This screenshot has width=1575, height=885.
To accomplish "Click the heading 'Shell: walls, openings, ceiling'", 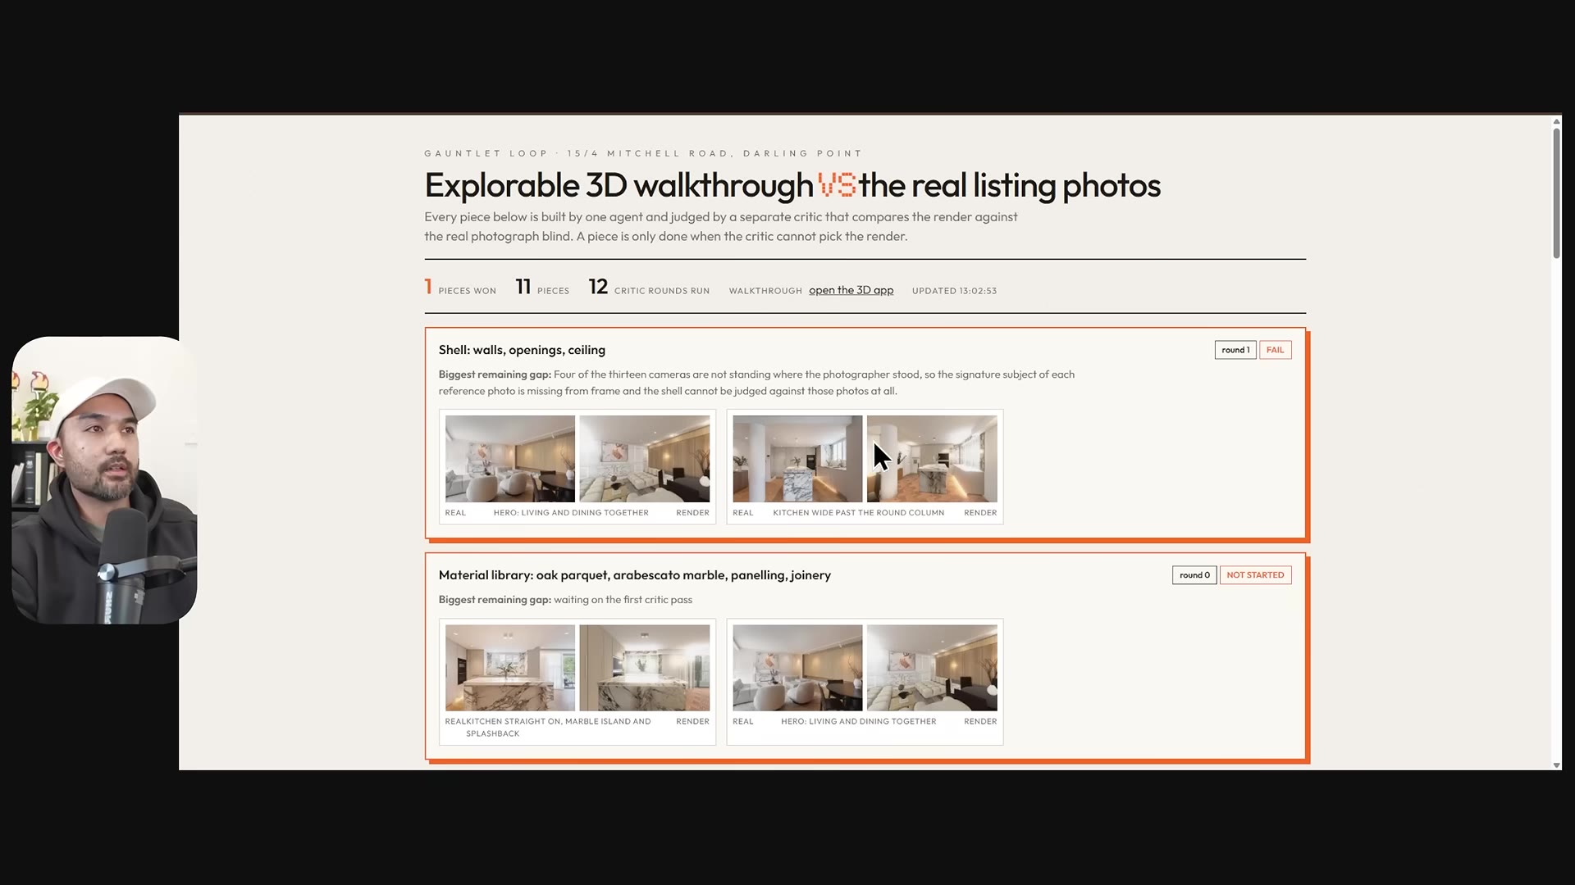I will pyautogui.click(x=522, y=350).
